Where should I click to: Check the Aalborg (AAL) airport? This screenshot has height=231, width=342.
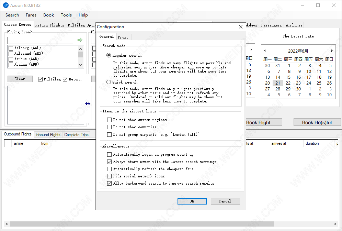(x=11, y=48)
